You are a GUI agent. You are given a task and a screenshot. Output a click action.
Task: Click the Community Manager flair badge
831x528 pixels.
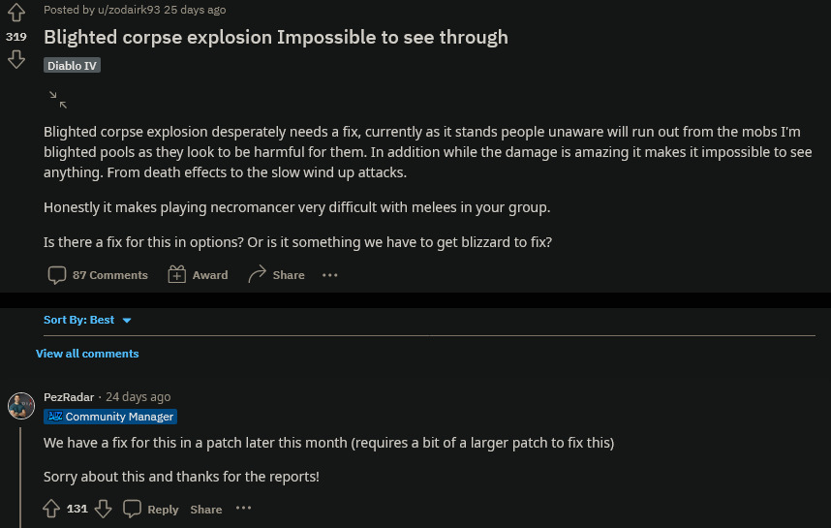(110, 417)
